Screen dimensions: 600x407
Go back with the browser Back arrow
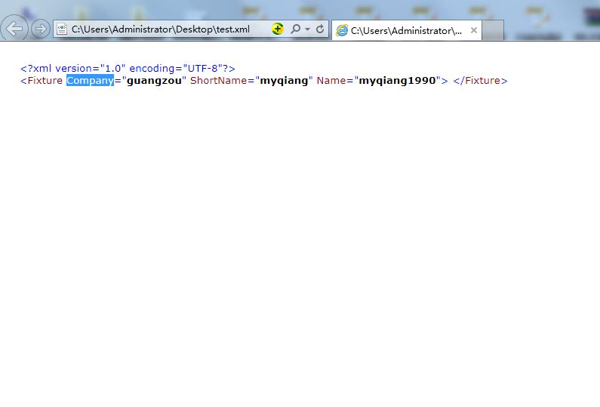pos(14,29)
